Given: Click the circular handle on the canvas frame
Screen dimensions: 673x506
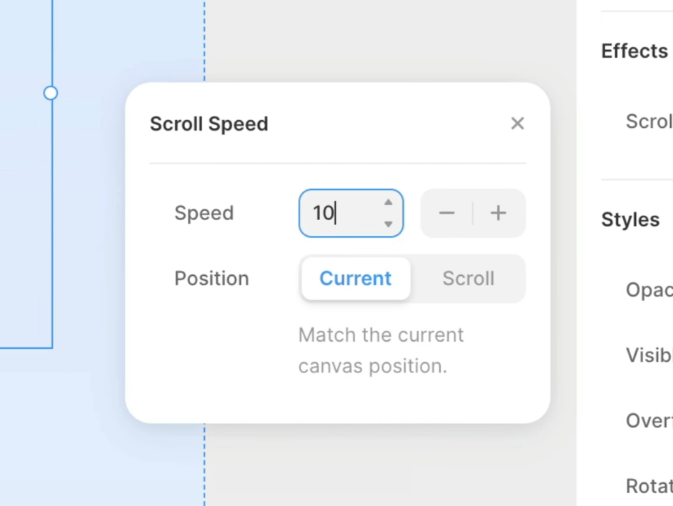Looking at the screenshot, I should [50, 93].
